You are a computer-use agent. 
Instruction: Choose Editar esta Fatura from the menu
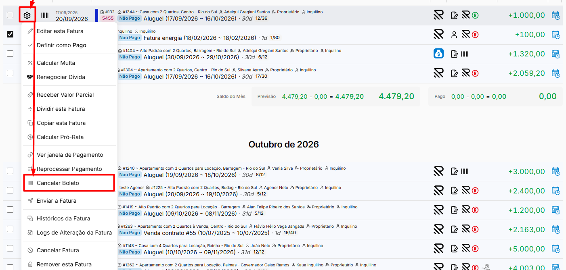(69, 31)
